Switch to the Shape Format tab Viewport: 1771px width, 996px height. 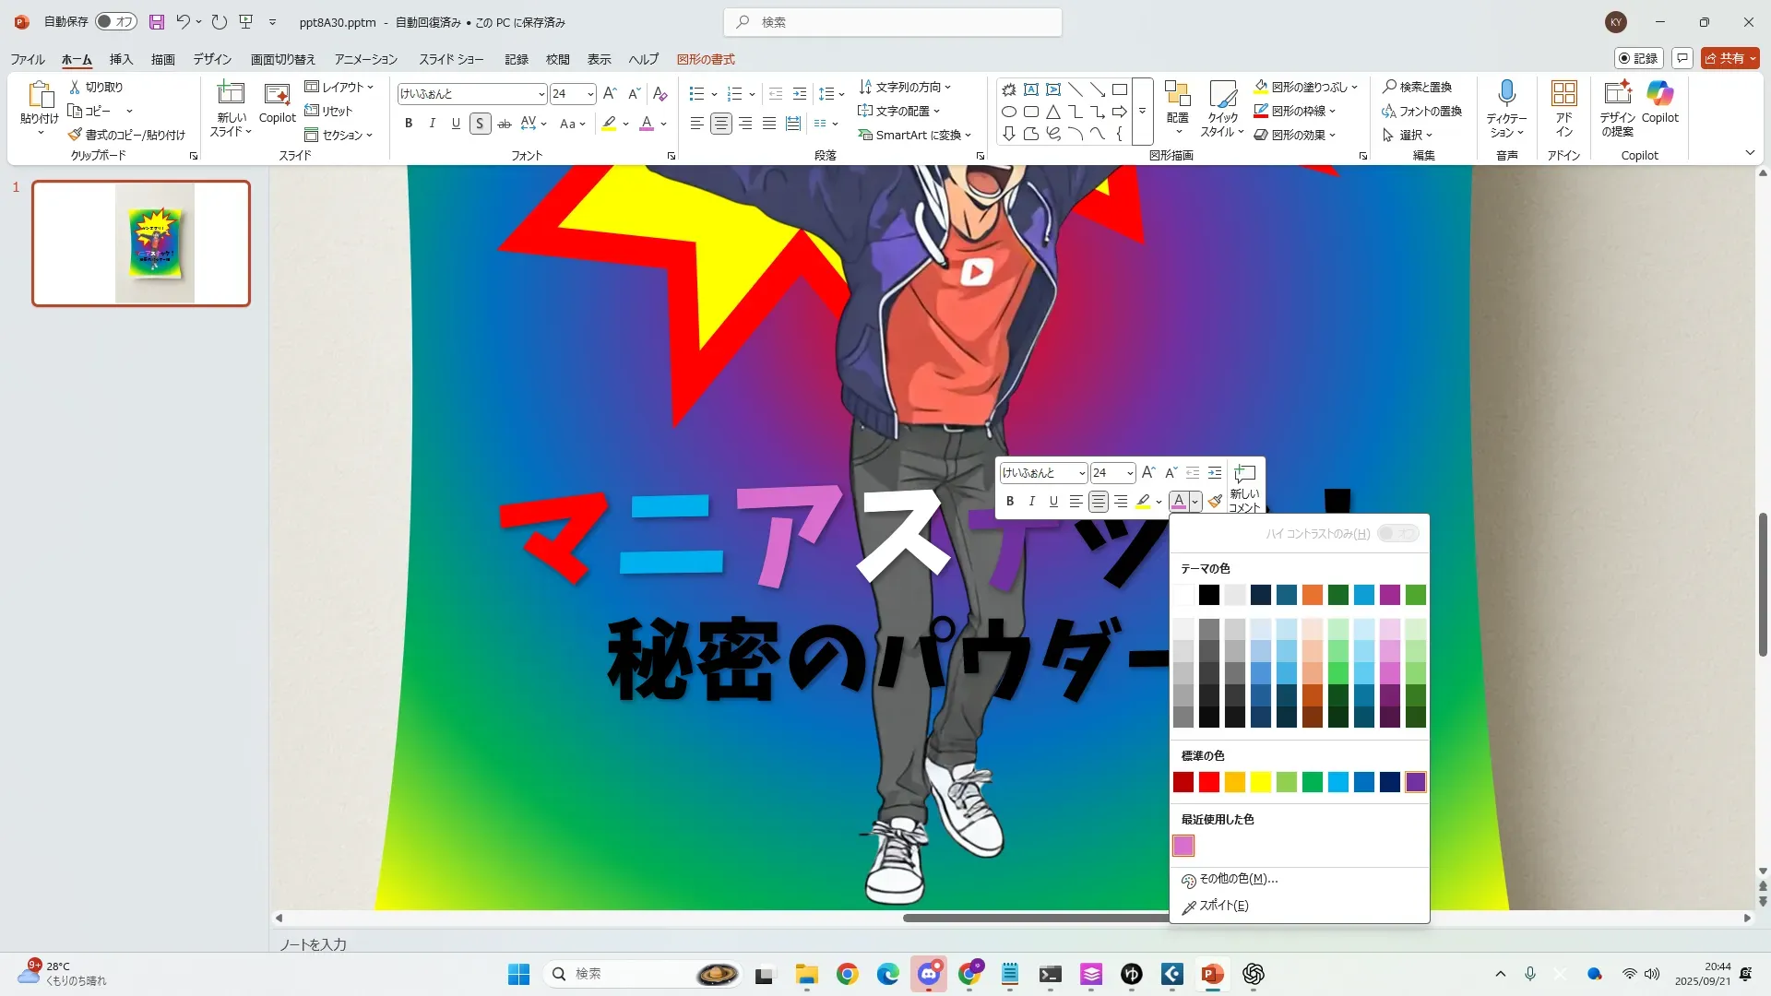pos(706,59)
